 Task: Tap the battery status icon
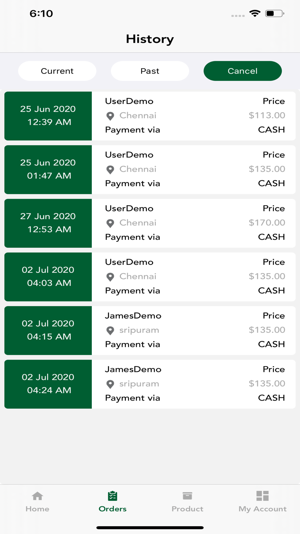coord(274,14)
